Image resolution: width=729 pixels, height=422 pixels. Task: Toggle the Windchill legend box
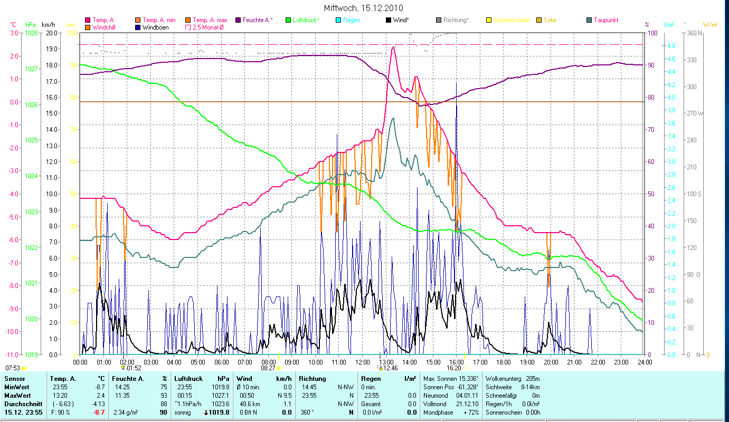88,27
